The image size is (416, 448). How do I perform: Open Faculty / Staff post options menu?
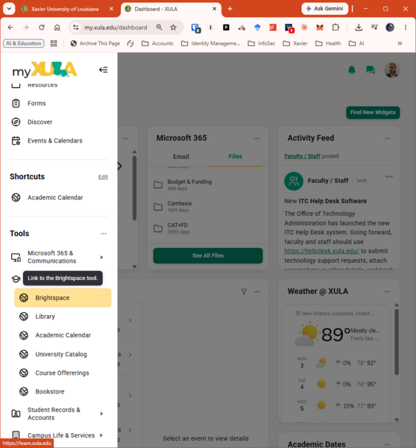(389, 176)
